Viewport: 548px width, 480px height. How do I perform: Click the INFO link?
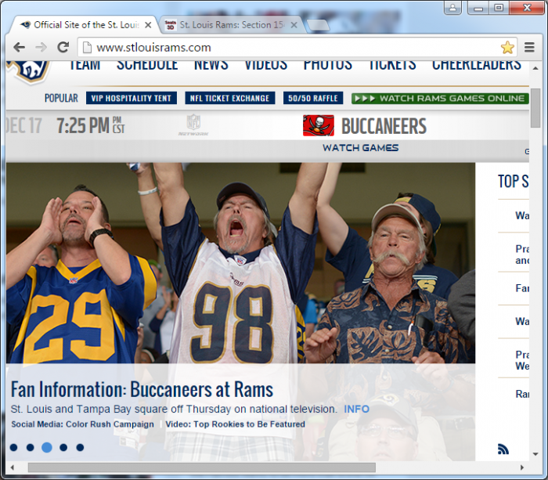356,409
